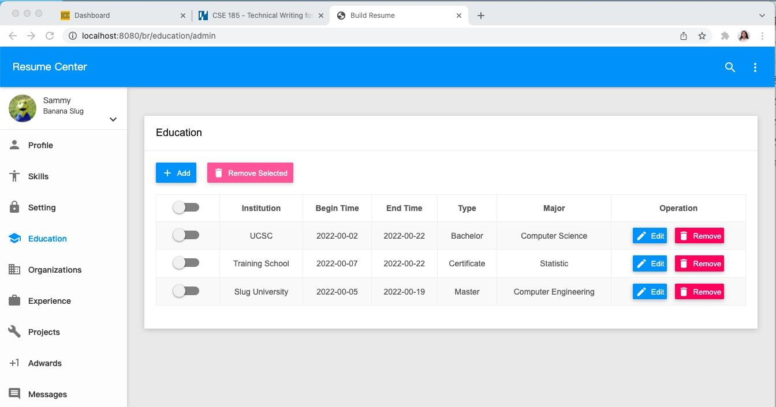Bookmark this page with the star icon
The image size is (776, 407).
pos(702,36)
